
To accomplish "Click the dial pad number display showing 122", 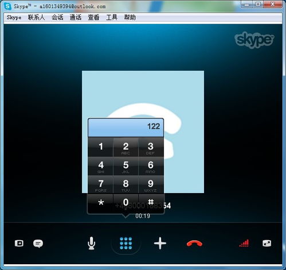I will [126, 128].
